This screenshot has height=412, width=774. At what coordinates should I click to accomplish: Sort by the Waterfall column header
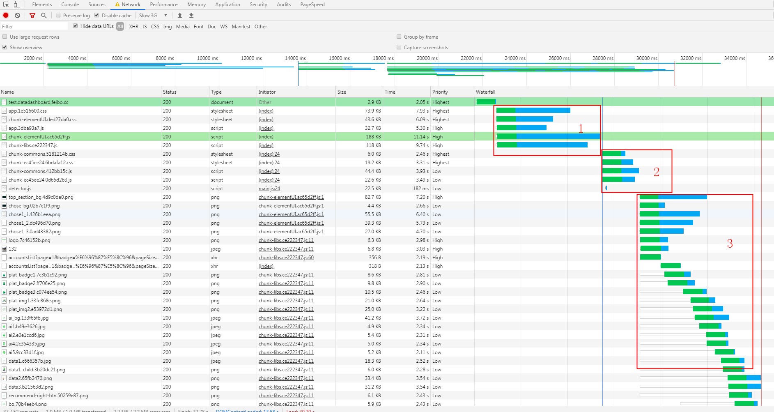(624, 92)
